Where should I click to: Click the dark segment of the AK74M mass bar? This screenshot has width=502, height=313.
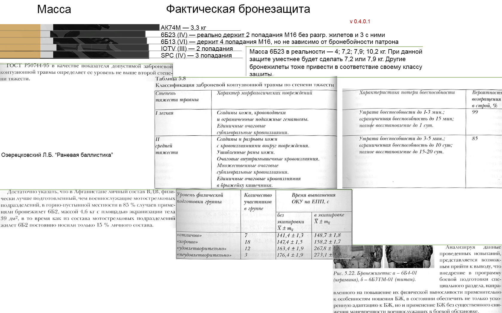(106, 27)
